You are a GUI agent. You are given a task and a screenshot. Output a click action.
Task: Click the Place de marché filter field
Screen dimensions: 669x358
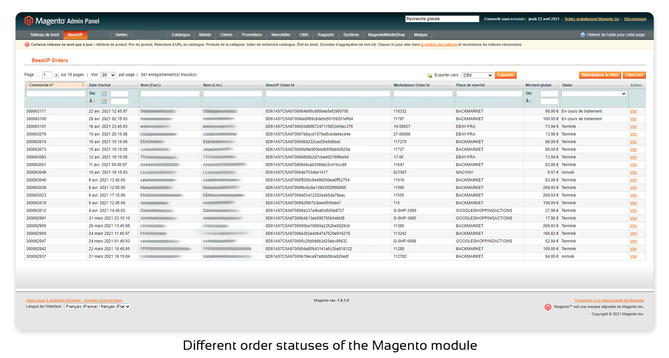489,94
